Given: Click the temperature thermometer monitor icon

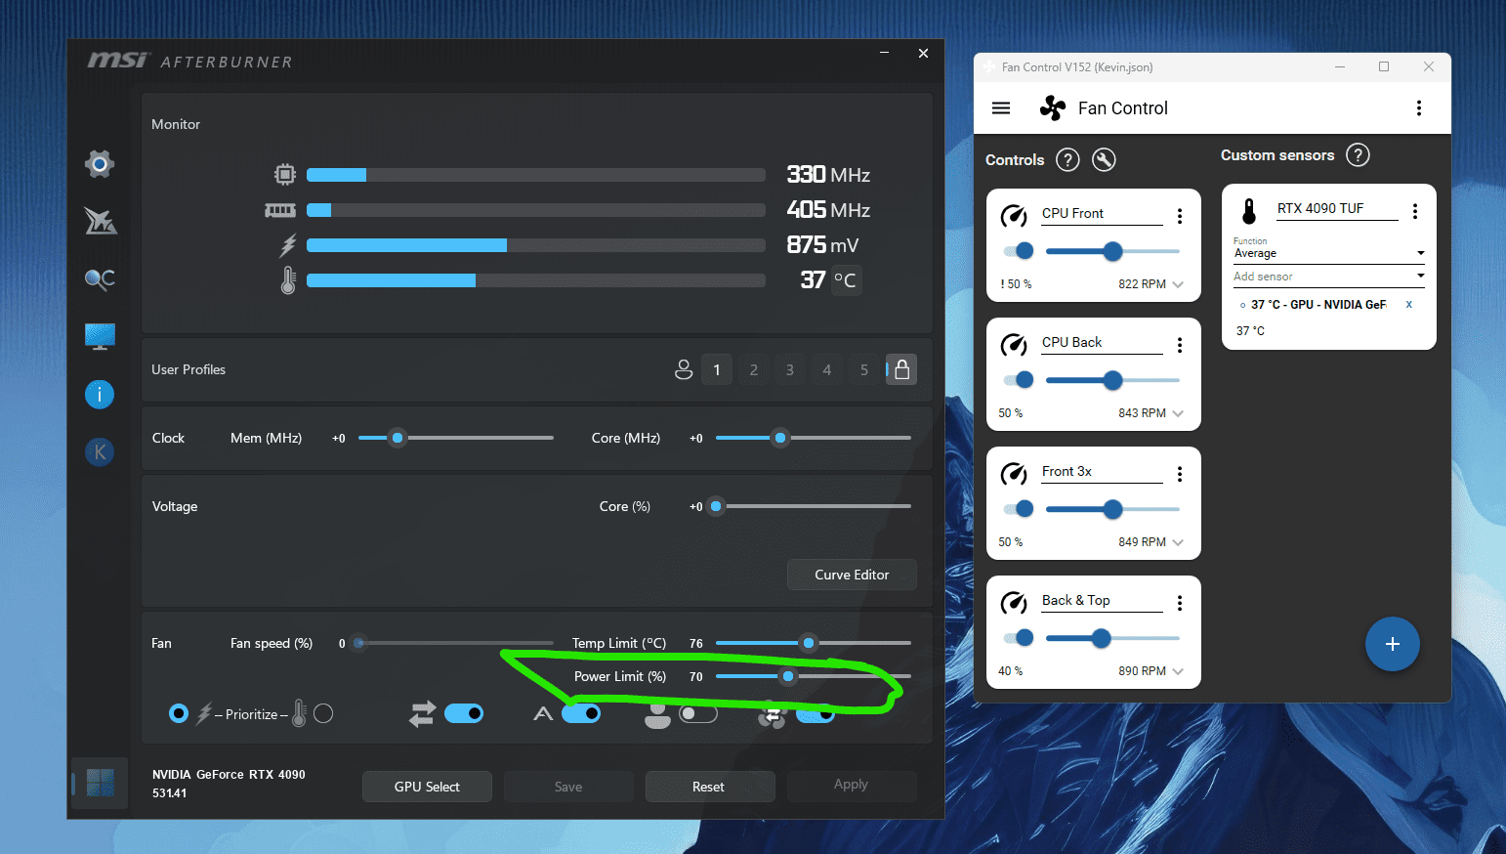Looking at the screenshot, I should click(x=288, y=280).
